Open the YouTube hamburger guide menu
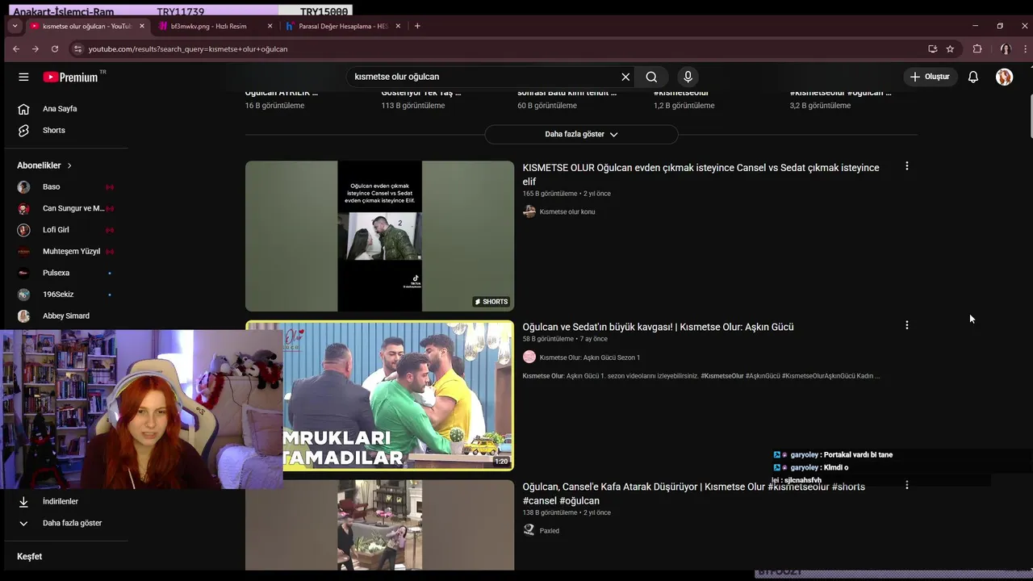 pyautogui.click(x=23, y=77)
